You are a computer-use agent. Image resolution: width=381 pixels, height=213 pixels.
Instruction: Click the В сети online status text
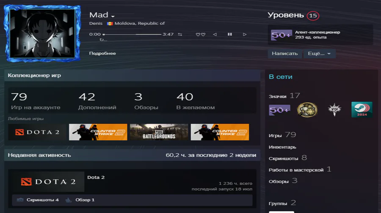click(x=281, y=77)
